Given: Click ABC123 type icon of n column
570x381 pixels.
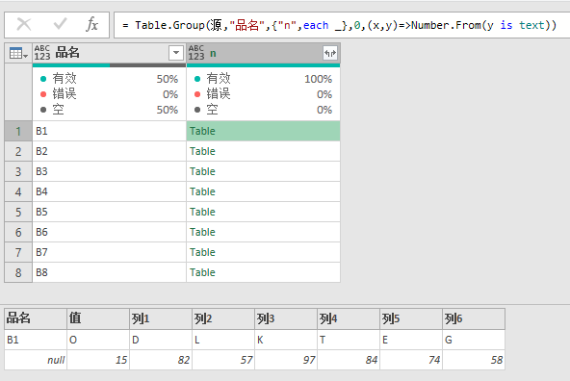Looking at the screenshot, I should coord(196,53).
